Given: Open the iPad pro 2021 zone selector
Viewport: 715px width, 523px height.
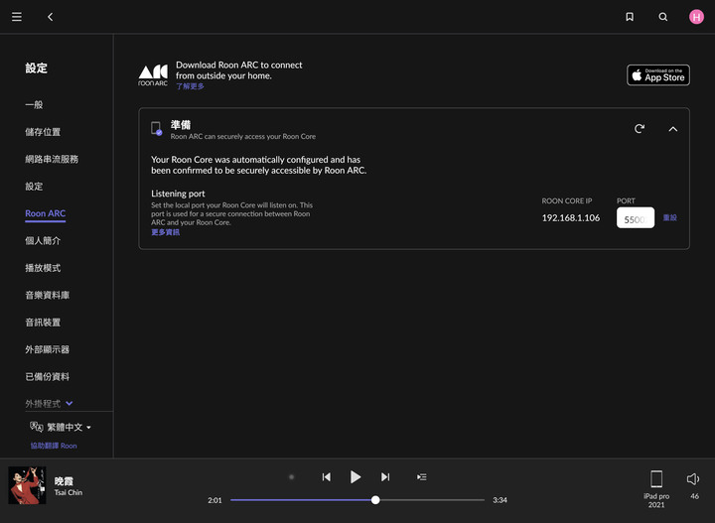Looking at the screenshot, I should click(656, 489).
